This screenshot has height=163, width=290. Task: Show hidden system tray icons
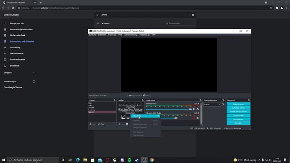[259, 160]
